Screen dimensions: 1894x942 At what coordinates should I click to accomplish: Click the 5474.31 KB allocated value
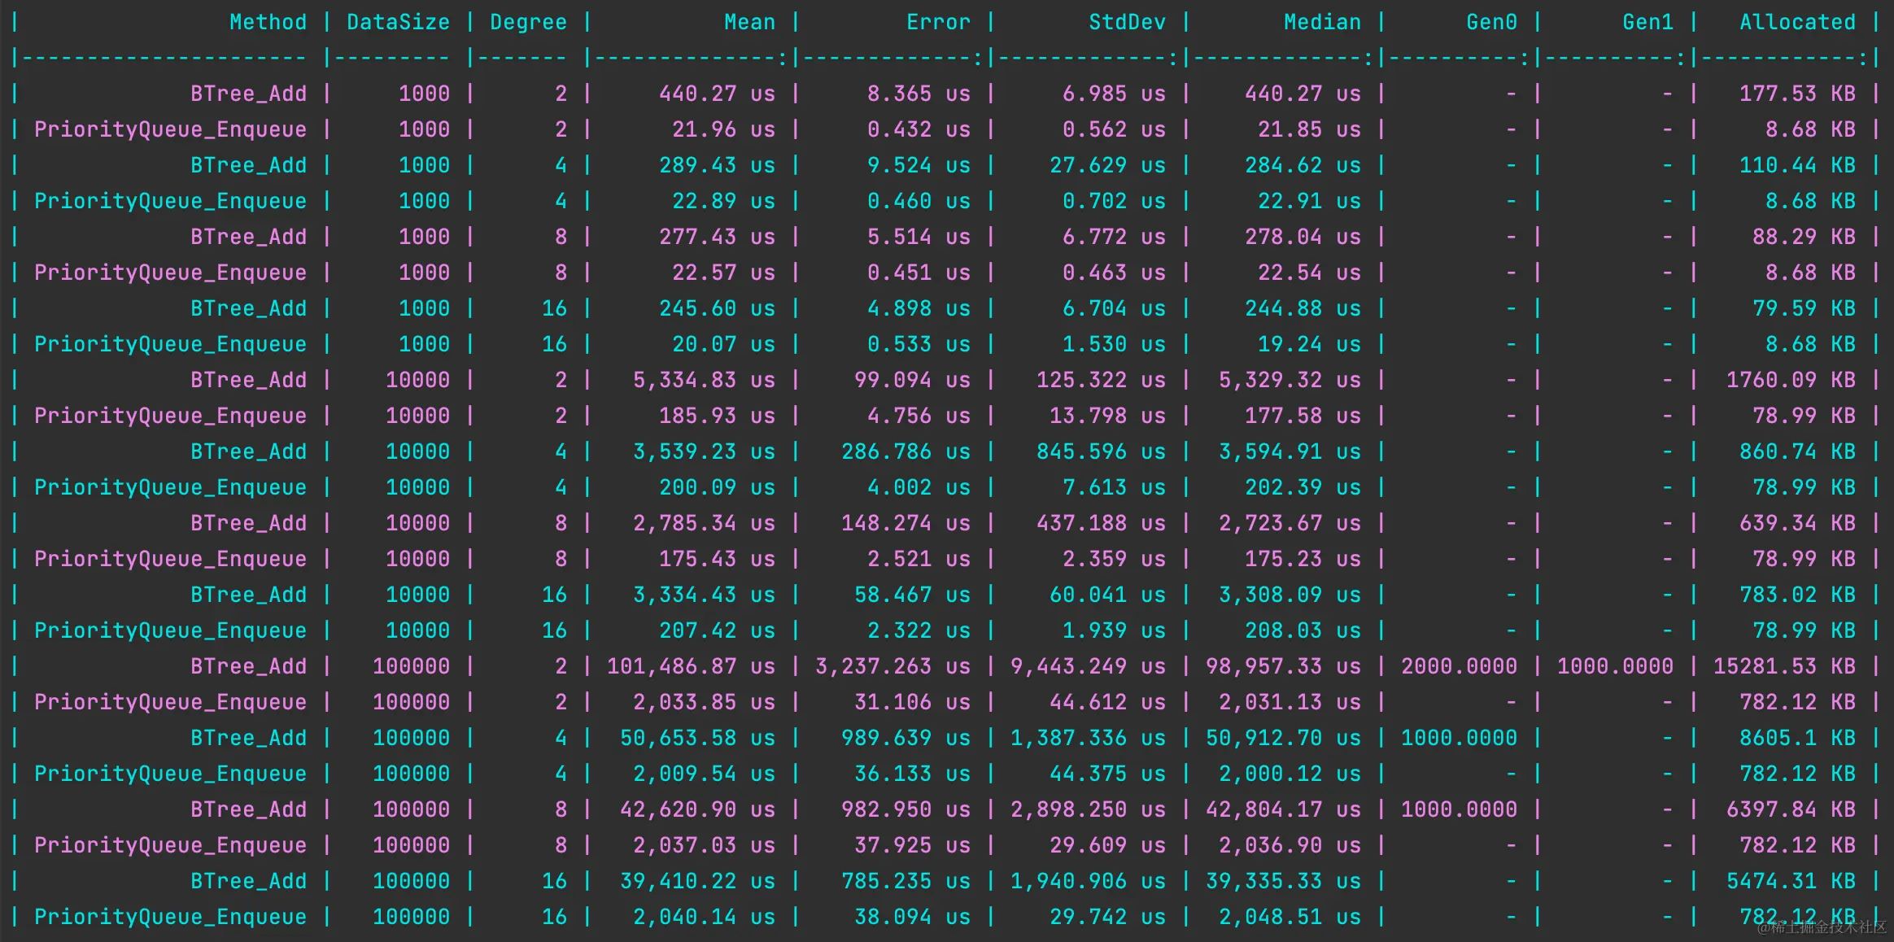(x=1791, y=881)
